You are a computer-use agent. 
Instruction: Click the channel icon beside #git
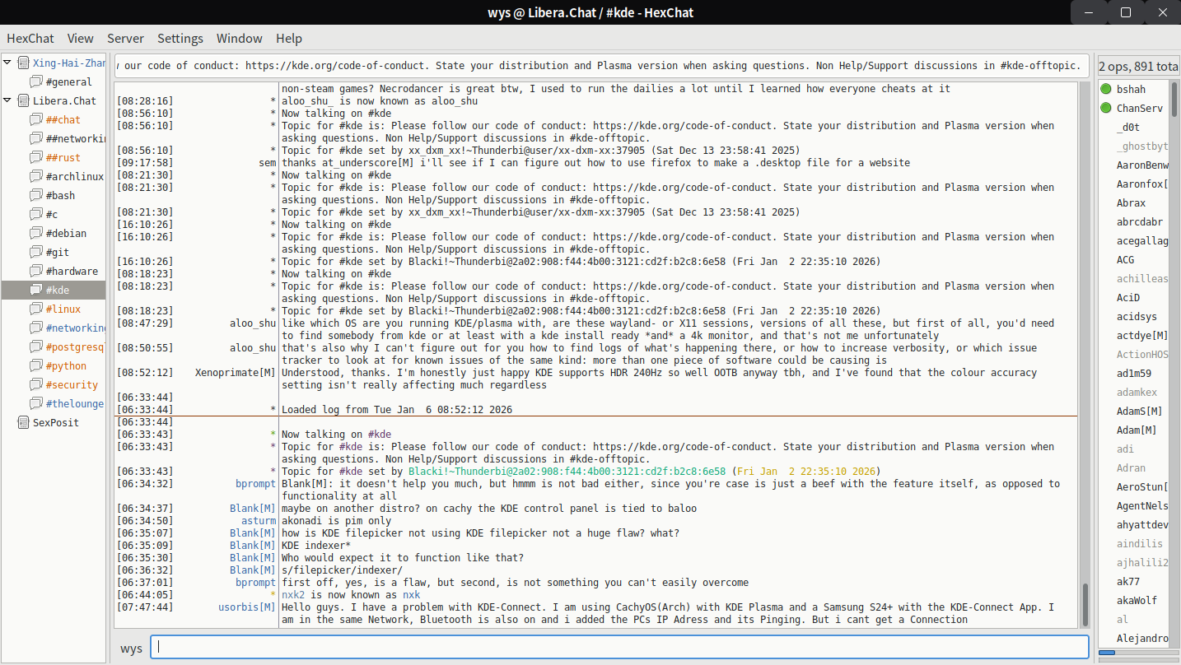tap(36, 252)
